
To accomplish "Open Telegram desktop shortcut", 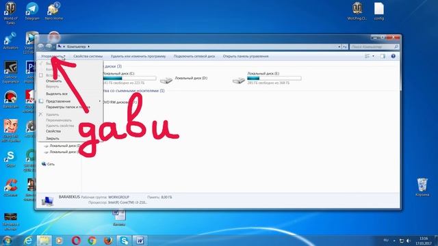I will pyautogui.click(x=32, y=11).
